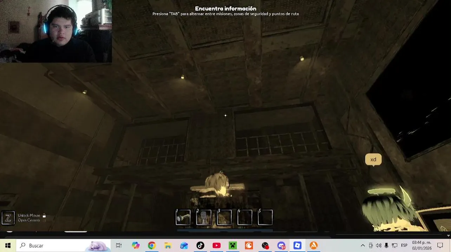The width and height of the screenshot is (451, 252).
Task: Switch the ESP input language
Action: [404, 245]
